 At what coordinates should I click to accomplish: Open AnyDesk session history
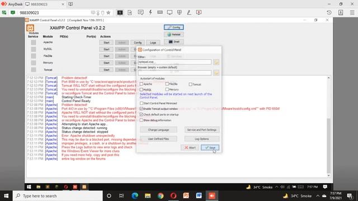pos(329,12)
